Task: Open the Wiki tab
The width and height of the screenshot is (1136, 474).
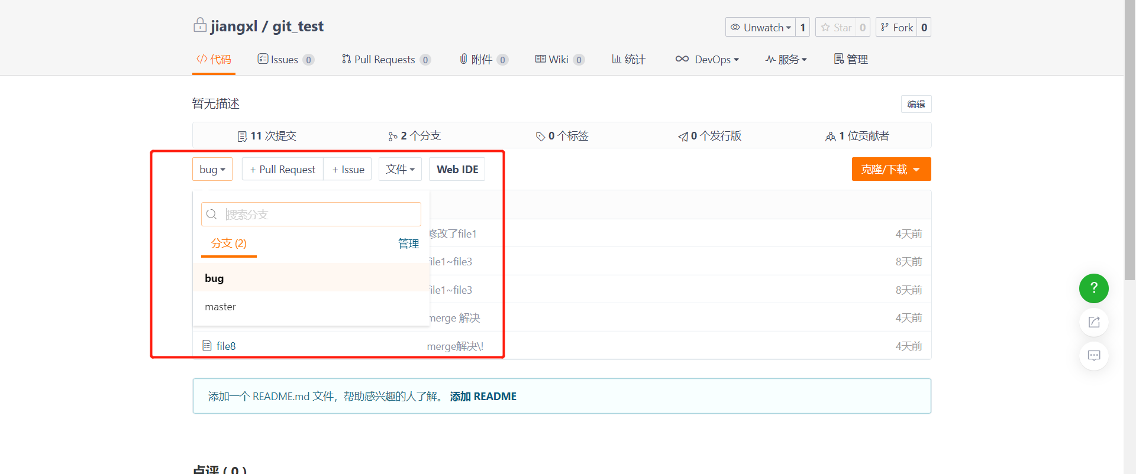Action: click(560, 59)
